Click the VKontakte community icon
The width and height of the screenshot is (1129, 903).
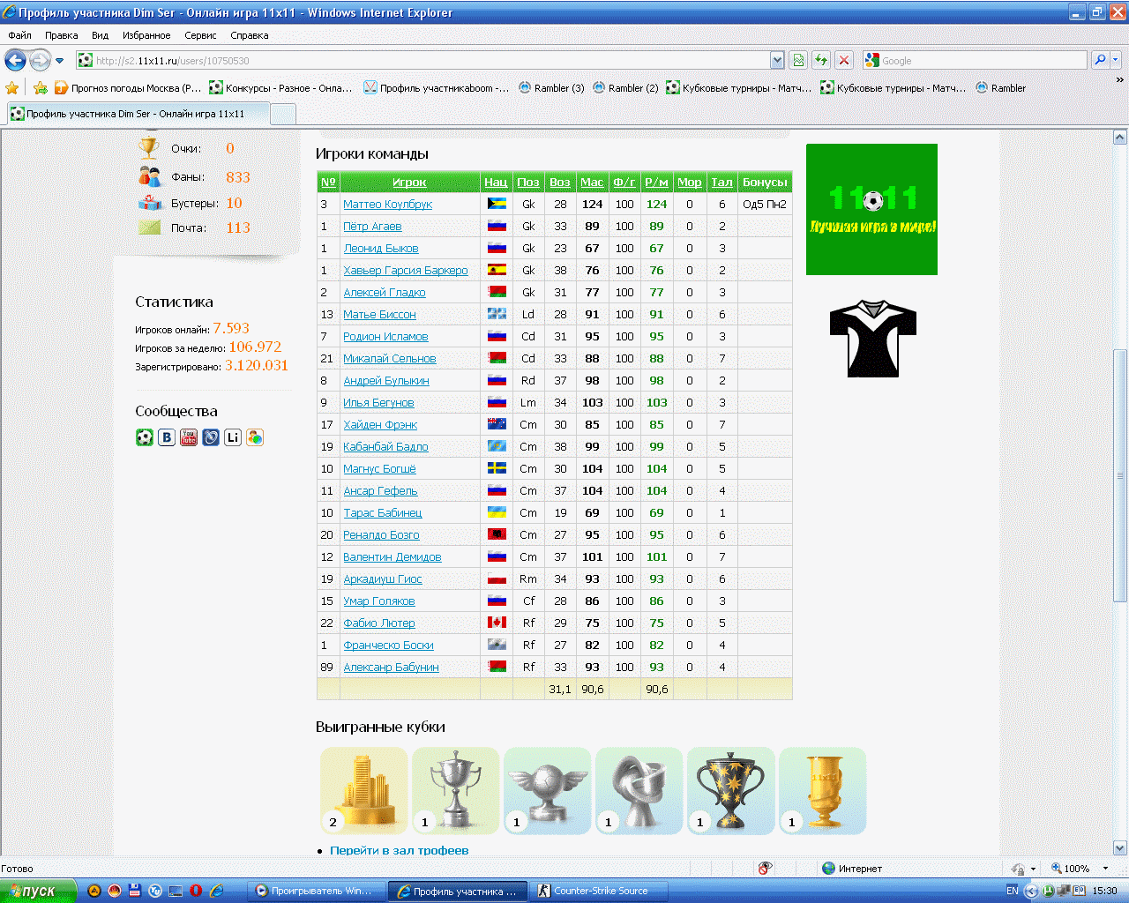coord(167,437)
